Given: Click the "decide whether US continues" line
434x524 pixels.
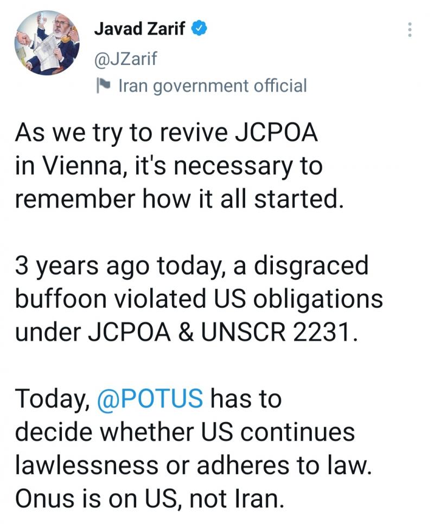Looking at the screenshot, I should coord(184,431).
